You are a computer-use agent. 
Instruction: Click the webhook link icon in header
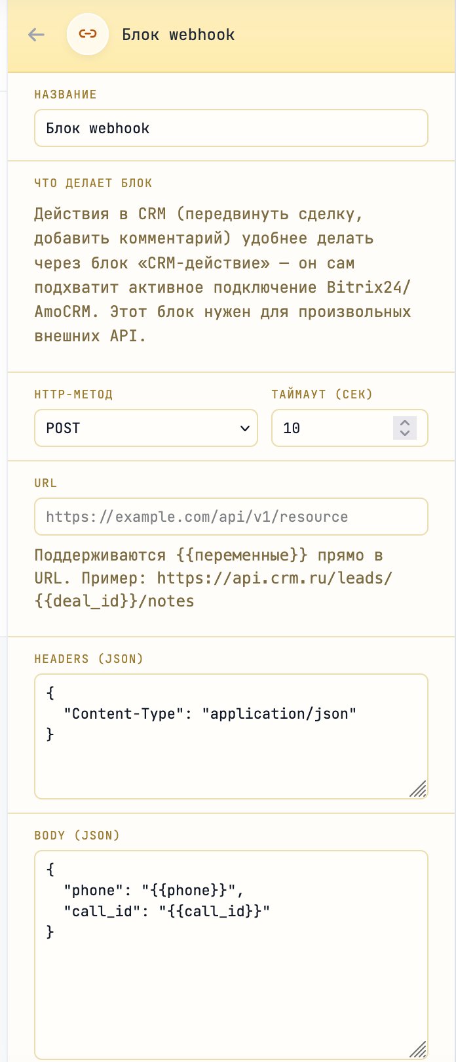coord(88,34)
